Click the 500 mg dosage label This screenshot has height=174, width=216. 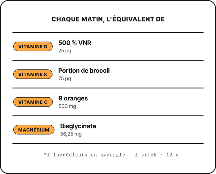pyautogui.click(x=67, y=106)
